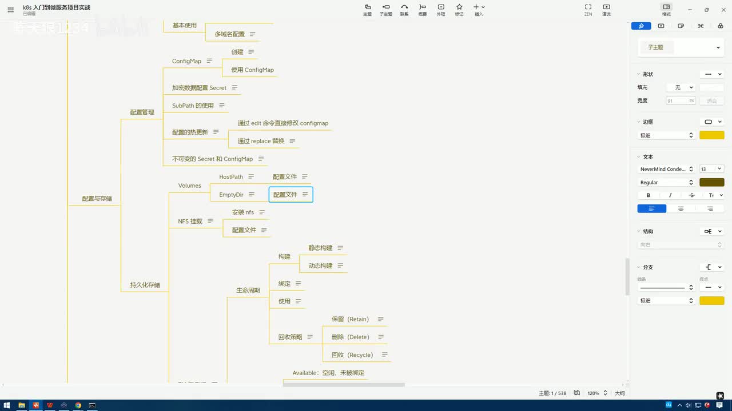
Task: Open the 线条 line style selector
Action: [666, 287]
